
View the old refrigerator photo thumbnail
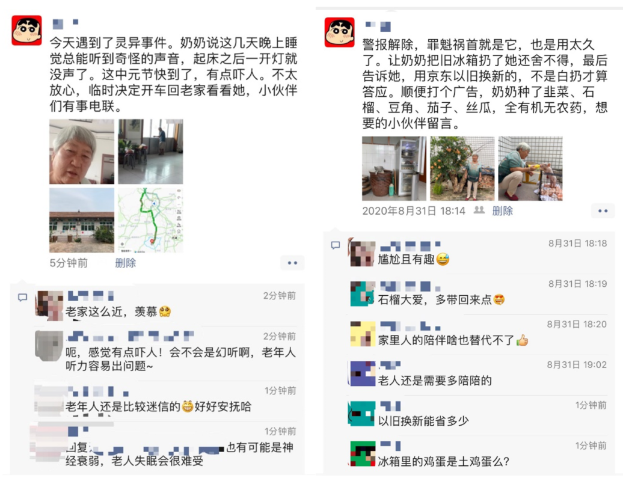(x=394, y=168)
